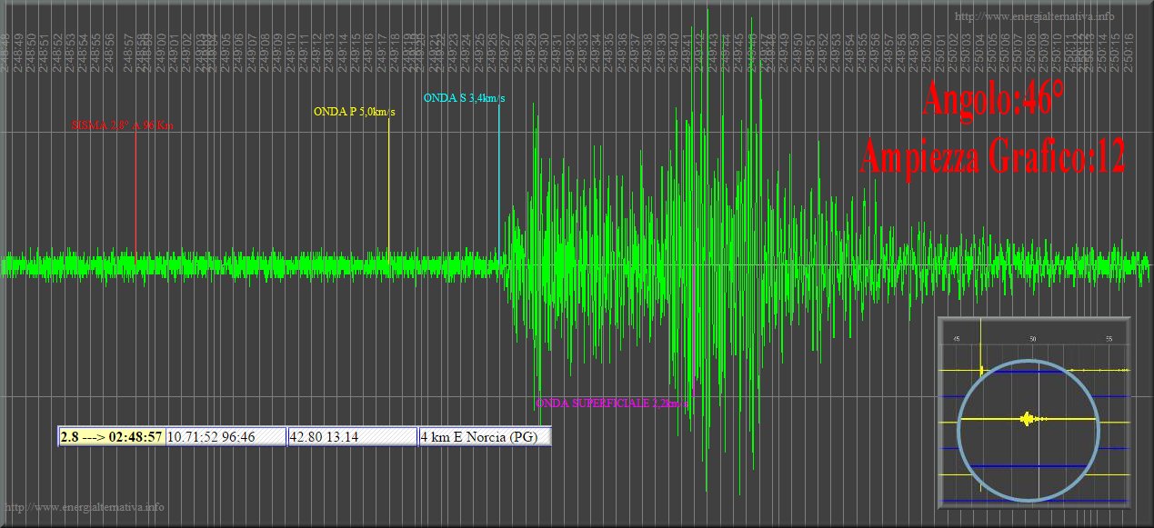This screenshot has height=528, width=1154.
Task: Click the '10.71:52 96:46' table cell
Action: point(226,437)
